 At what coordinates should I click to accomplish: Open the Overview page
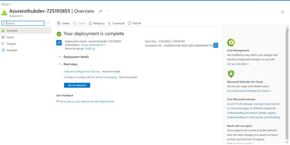point(26,31)
